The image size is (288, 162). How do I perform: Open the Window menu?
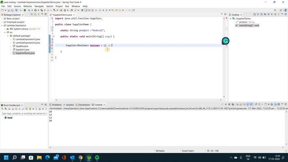point(76,6)
